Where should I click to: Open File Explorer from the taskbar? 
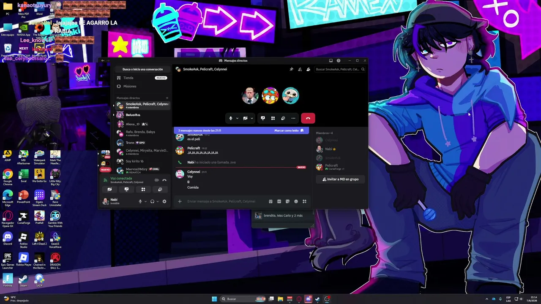280,299
